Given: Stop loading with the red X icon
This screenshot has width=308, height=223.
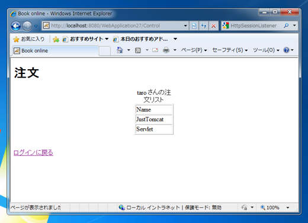Looking at the screenshot, I should (x=213, y=25).
